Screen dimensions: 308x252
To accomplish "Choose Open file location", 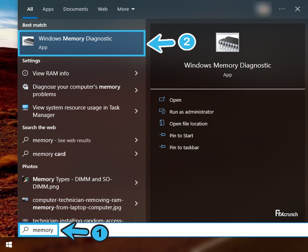I will 188,124.
